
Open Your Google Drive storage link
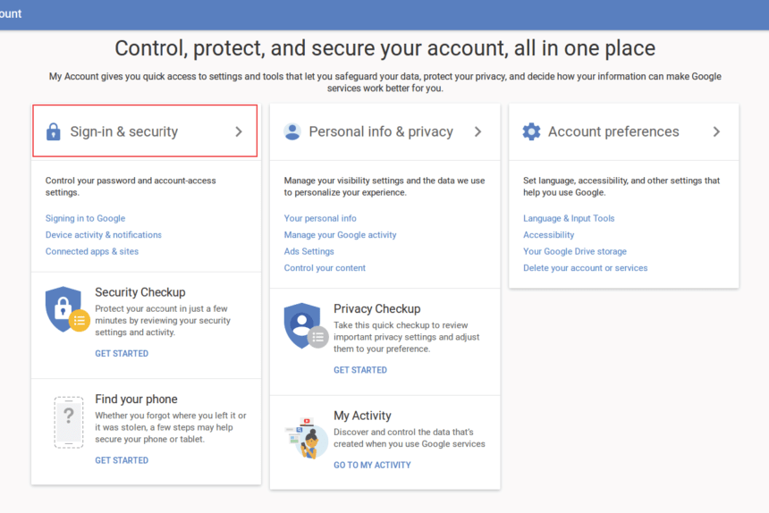click(575, 251)
